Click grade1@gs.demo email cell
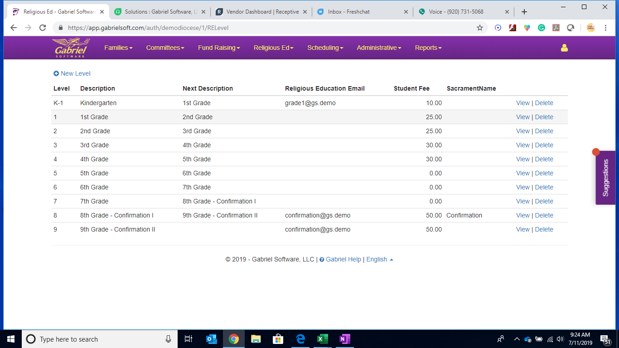 click(310, 103)
